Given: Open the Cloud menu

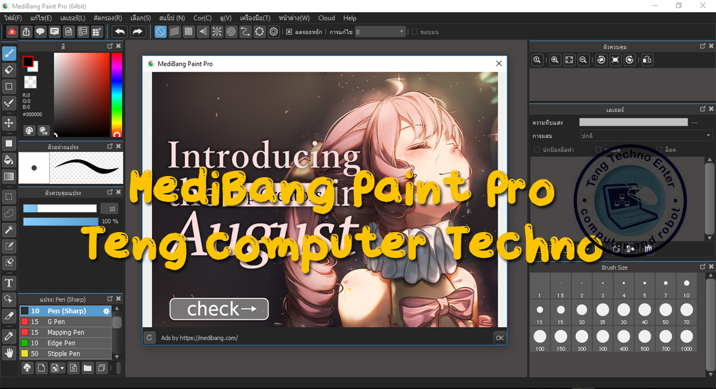Looking at the screenshot, I should point(326,18).
